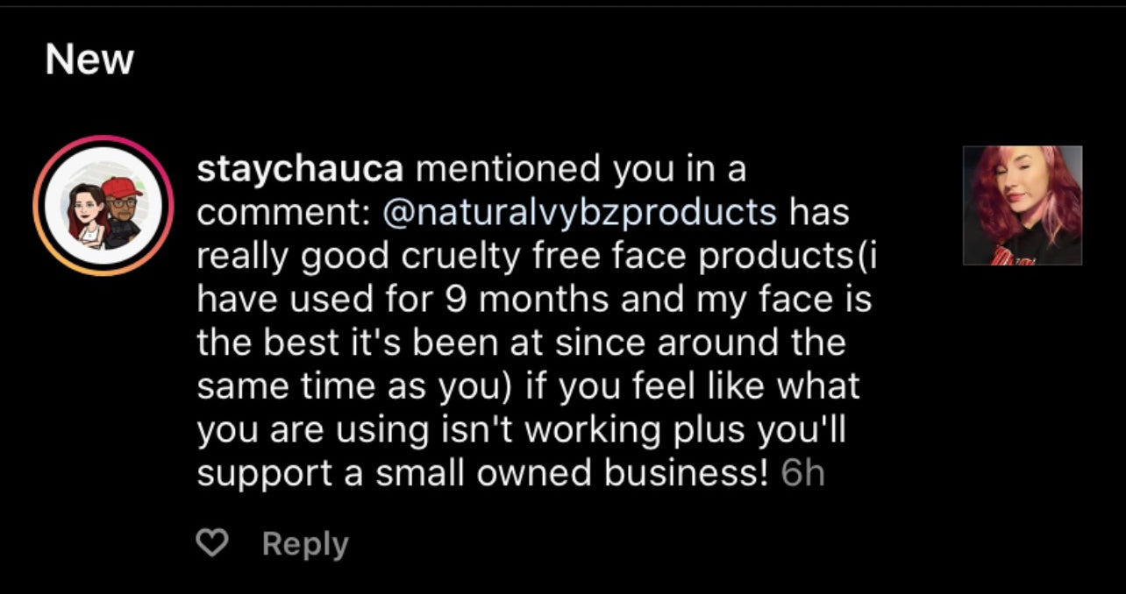Open the red-haired woman post thumbnail
Screen dimensions: 1126x594
pos(1023,206)
